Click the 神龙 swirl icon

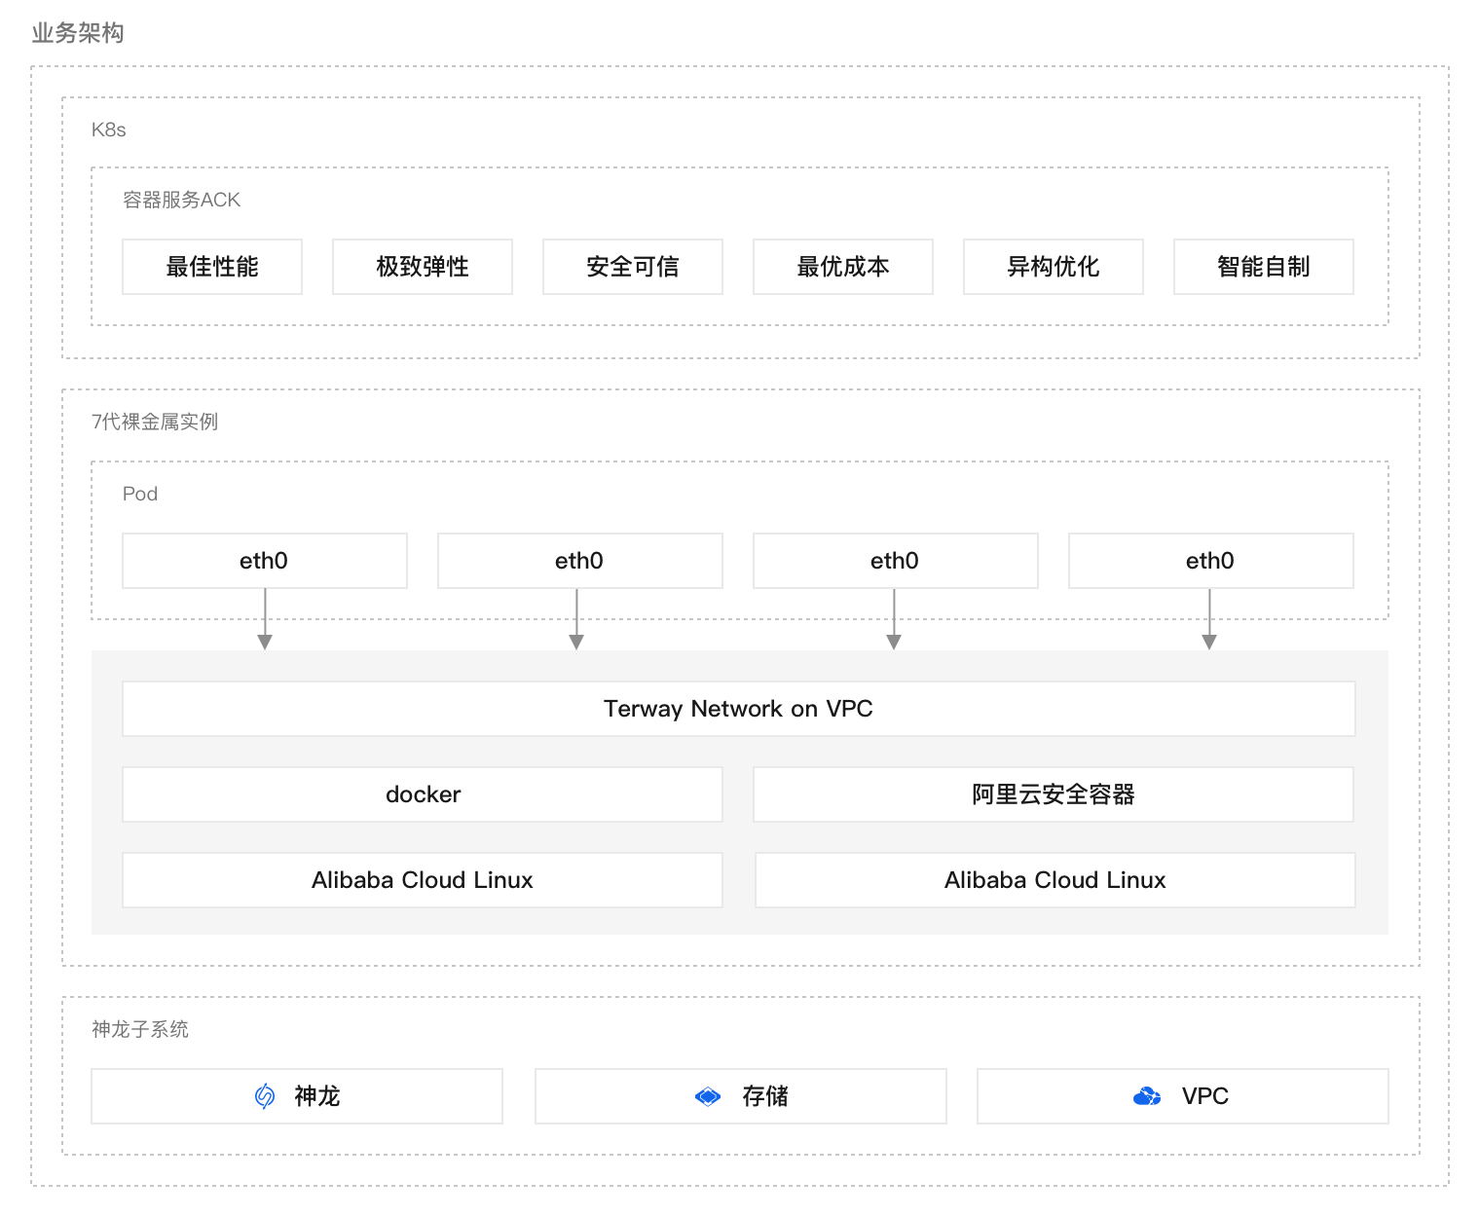pyautogui.click(x=265, y=1096)
